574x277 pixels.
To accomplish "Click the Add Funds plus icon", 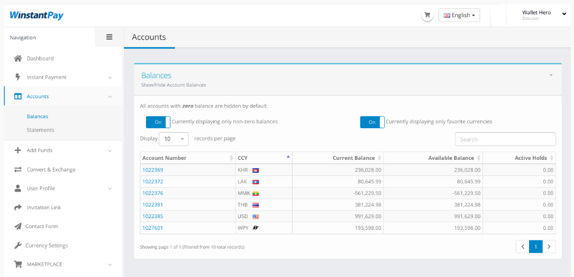I will pyautogui.click(x=18, y=150).
